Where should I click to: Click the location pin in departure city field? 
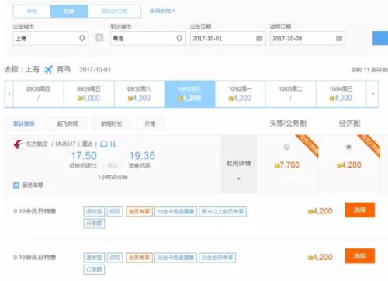82,38
